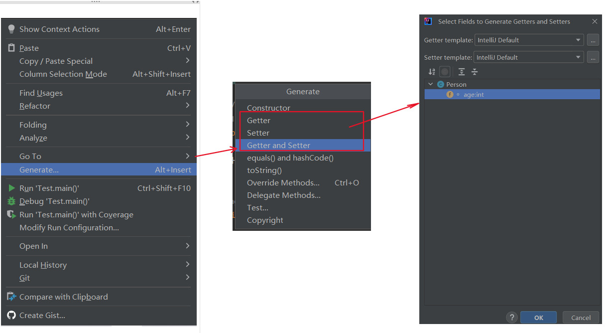This screenshot has height=333, width=613.
Task: Expand the Copy / Paste Special submenu arrow
Action: point(188,60)
